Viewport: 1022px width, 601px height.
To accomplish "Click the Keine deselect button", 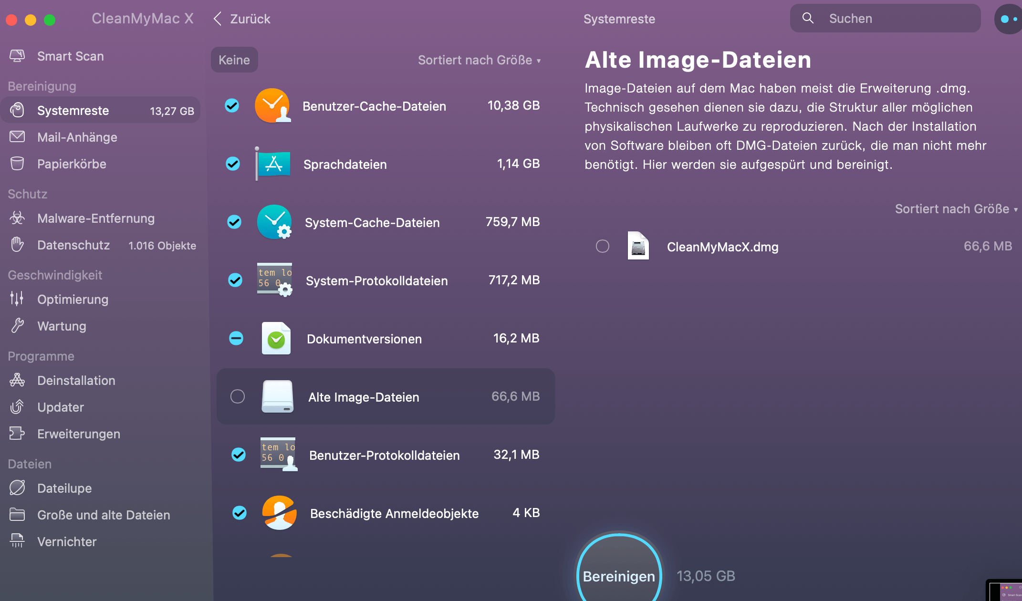I will tap(234, 60).
